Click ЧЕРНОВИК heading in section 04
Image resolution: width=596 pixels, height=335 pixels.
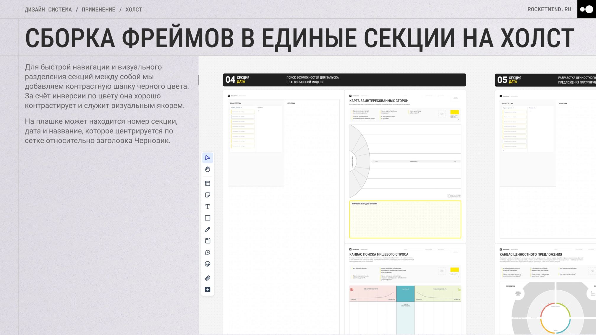pos(291,103)
